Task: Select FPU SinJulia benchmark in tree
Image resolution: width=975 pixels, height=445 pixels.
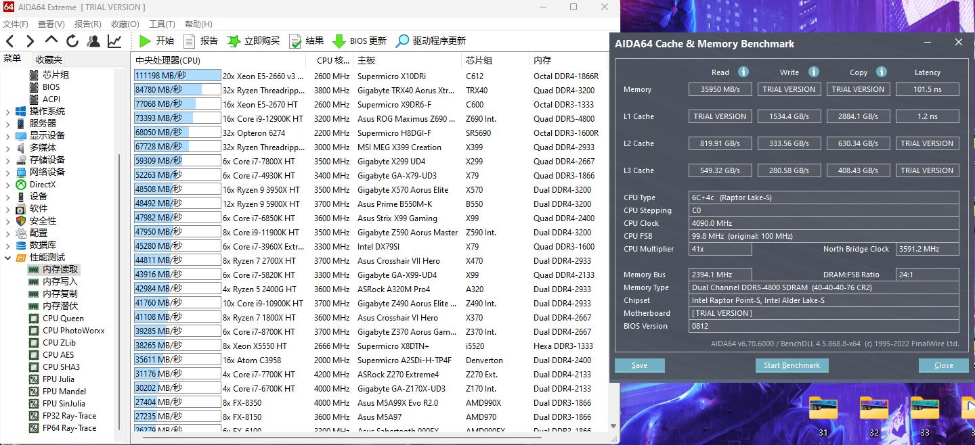Action: (x=64, y=403)
